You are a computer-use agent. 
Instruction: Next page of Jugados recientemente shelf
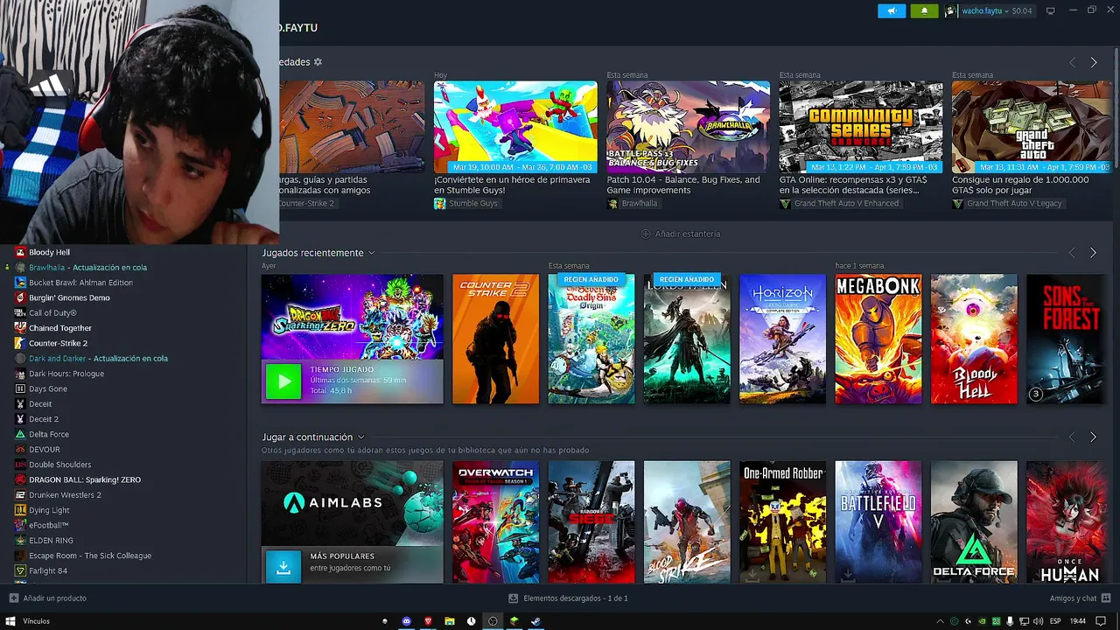(1093, 253)
